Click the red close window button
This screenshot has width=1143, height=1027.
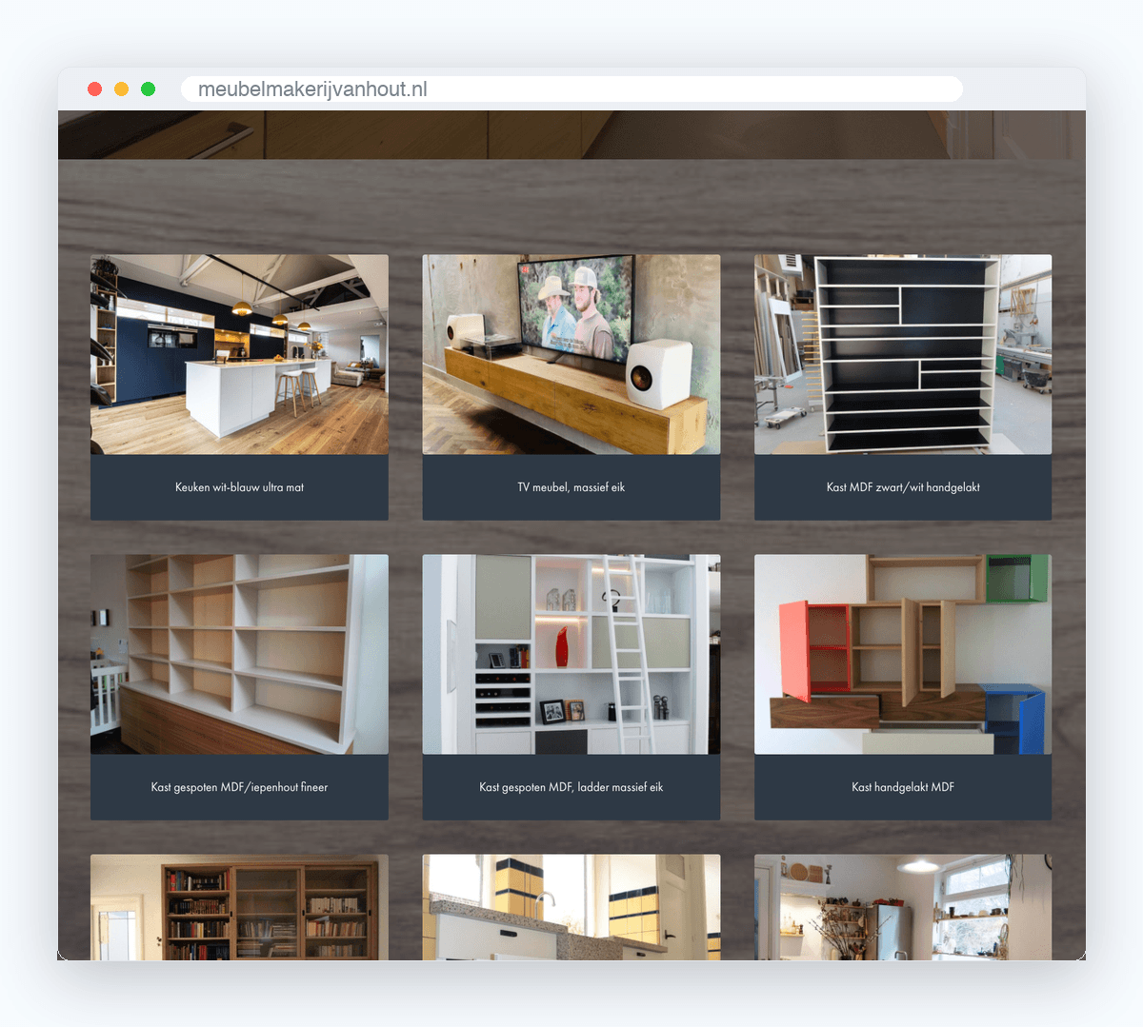coord(94,89)
